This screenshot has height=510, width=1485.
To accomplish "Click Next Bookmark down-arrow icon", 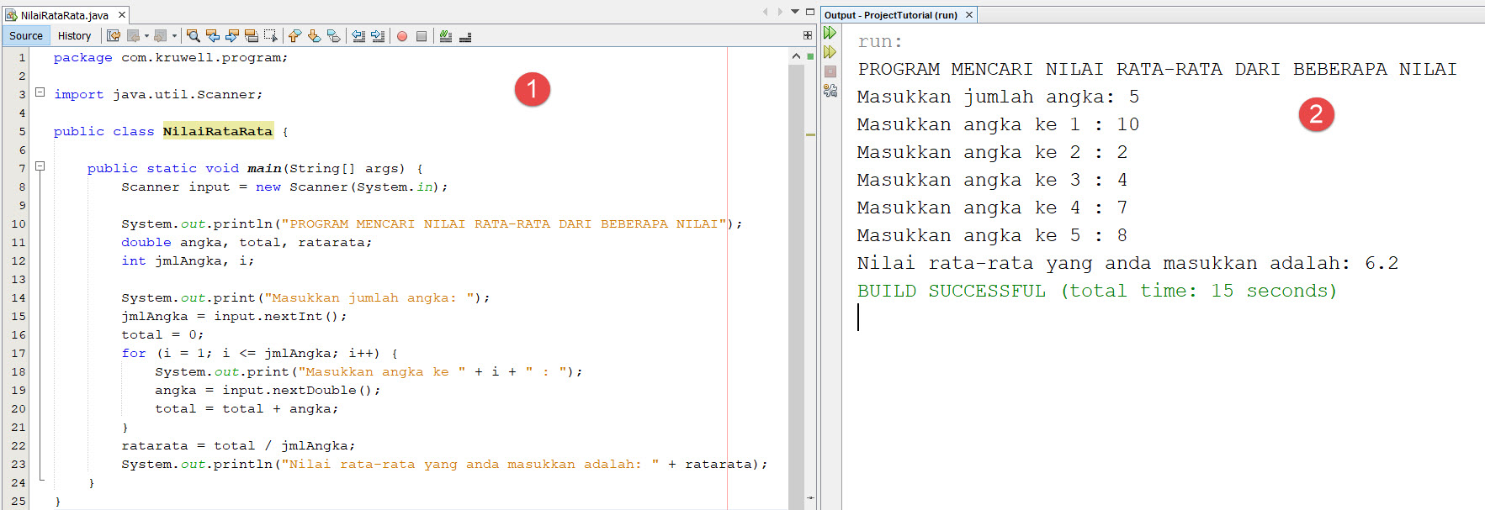I will (314, 36).
